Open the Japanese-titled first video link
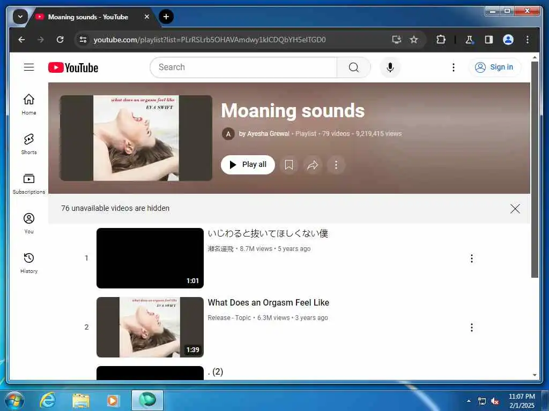The width and height of the screenshot is (549, 411). tap(268, 233)
